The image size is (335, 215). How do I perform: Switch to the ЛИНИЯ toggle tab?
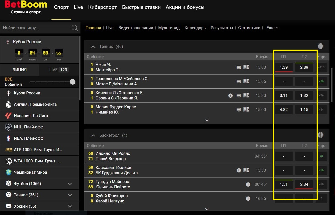coord(19,70)
